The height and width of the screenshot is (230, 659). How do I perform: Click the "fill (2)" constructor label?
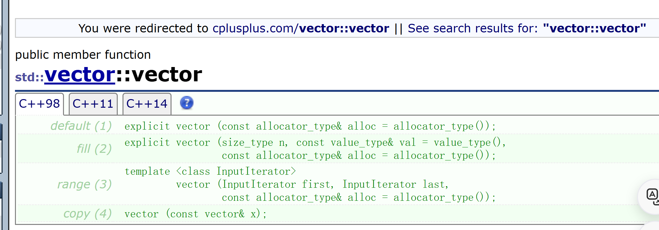click(94, 149)
